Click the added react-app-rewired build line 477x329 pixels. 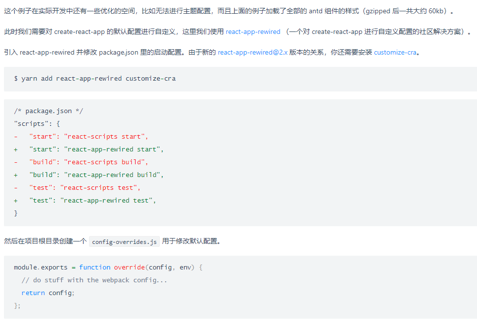[x=96, y=175]
